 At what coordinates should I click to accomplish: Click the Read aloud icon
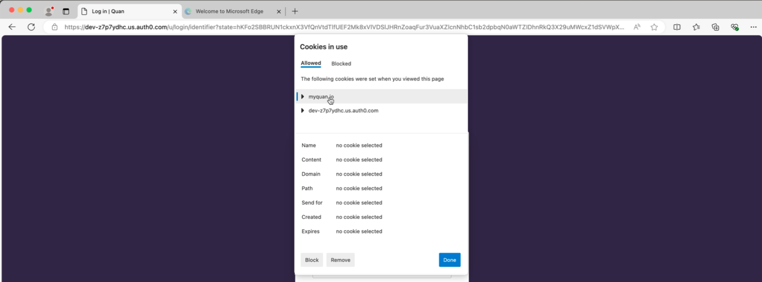(x=637, y=27)
